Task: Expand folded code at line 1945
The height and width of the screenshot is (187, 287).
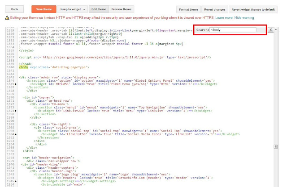Action: click(16, 181)
